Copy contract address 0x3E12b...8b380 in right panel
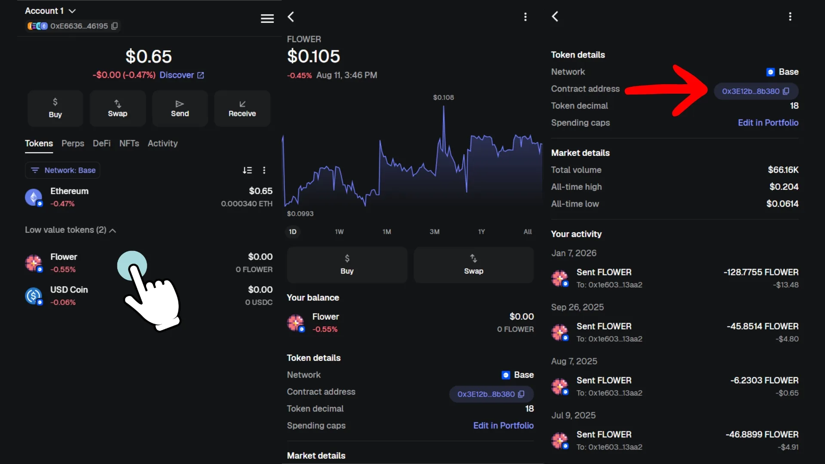825x464 pixels. [756, 91]
